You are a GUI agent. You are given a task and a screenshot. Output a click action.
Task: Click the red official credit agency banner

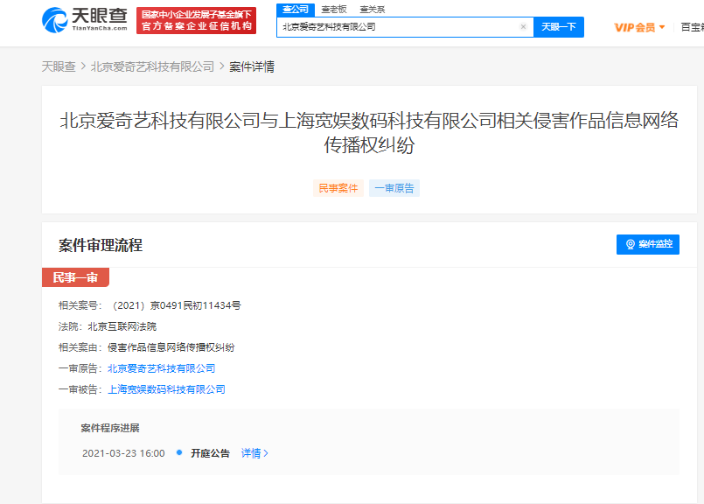coord(196,21)
